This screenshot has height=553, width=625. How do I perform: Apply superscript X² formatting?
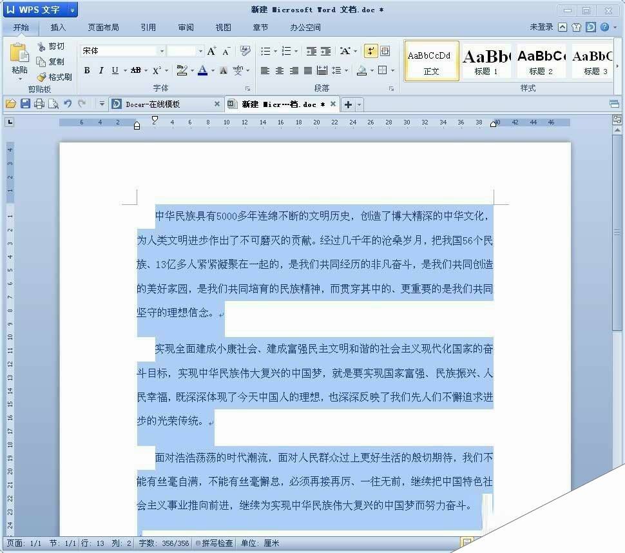click(x=157, y=70)
